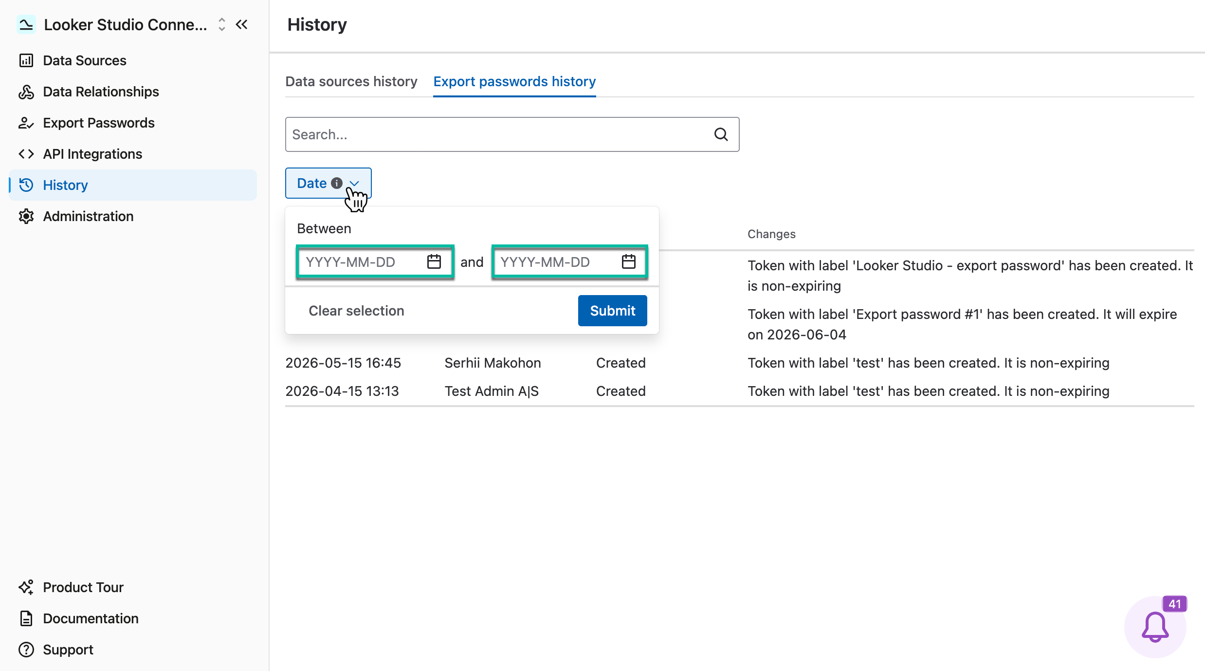Click the Changes column header
Image resolution: width=1205 pixels, height=671 pixels.
coord(771,234)
